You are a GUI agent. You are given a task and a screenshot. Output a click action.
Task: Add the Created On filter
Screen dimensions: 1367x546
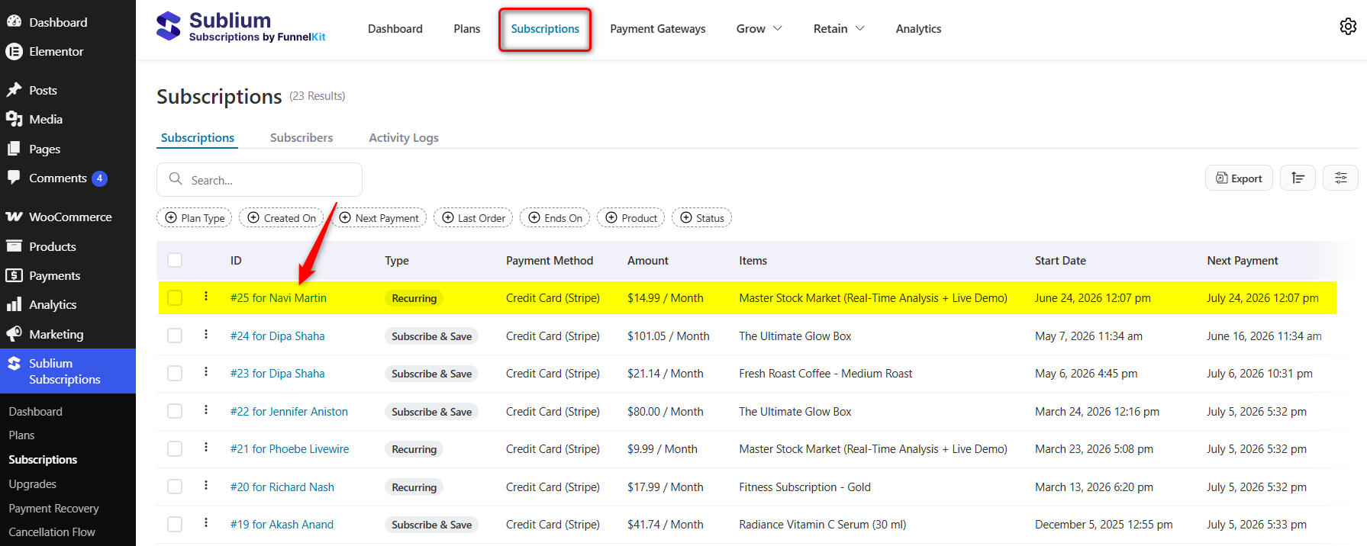pos(282,218)
